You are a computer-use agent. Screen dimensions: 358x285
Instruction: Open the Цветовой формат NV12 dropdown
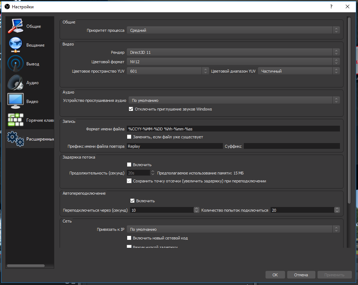click(x=233, y=62)
